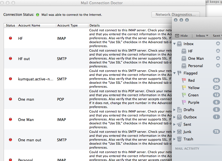Select the One man out account name

click(x=30, y=140)
